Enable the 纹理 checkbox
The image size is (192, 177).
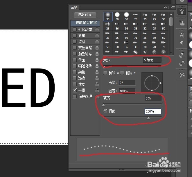75,42
